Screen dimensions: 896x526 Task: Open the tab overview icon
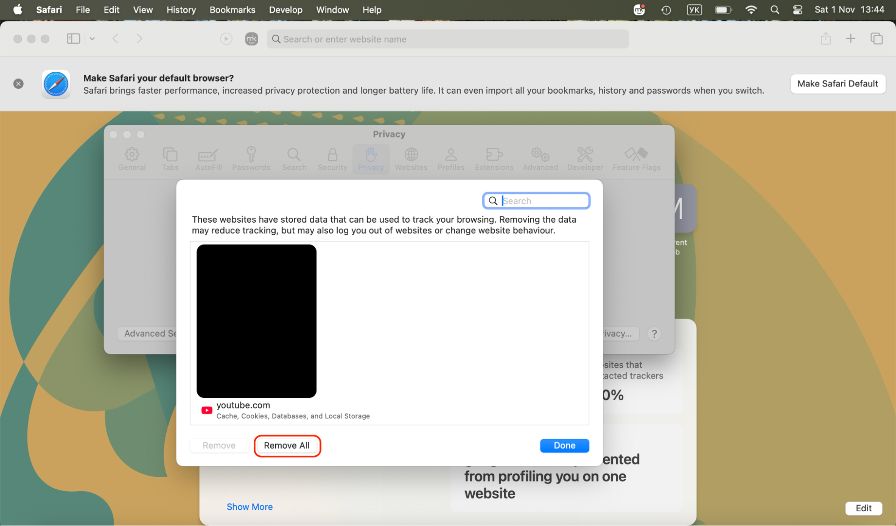tap(876, 39)
